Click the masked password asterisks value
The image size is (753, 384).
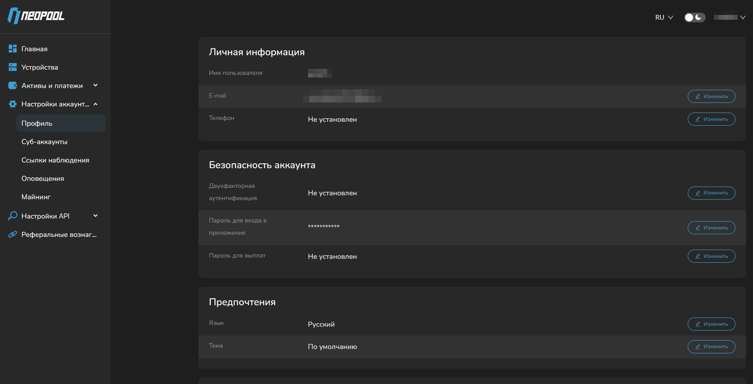[x=324, y=227]
